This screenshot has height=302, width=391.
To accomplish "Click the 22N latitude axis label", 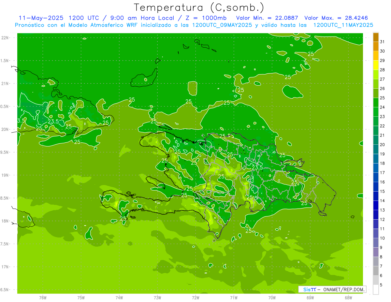I will pos(5,38).
